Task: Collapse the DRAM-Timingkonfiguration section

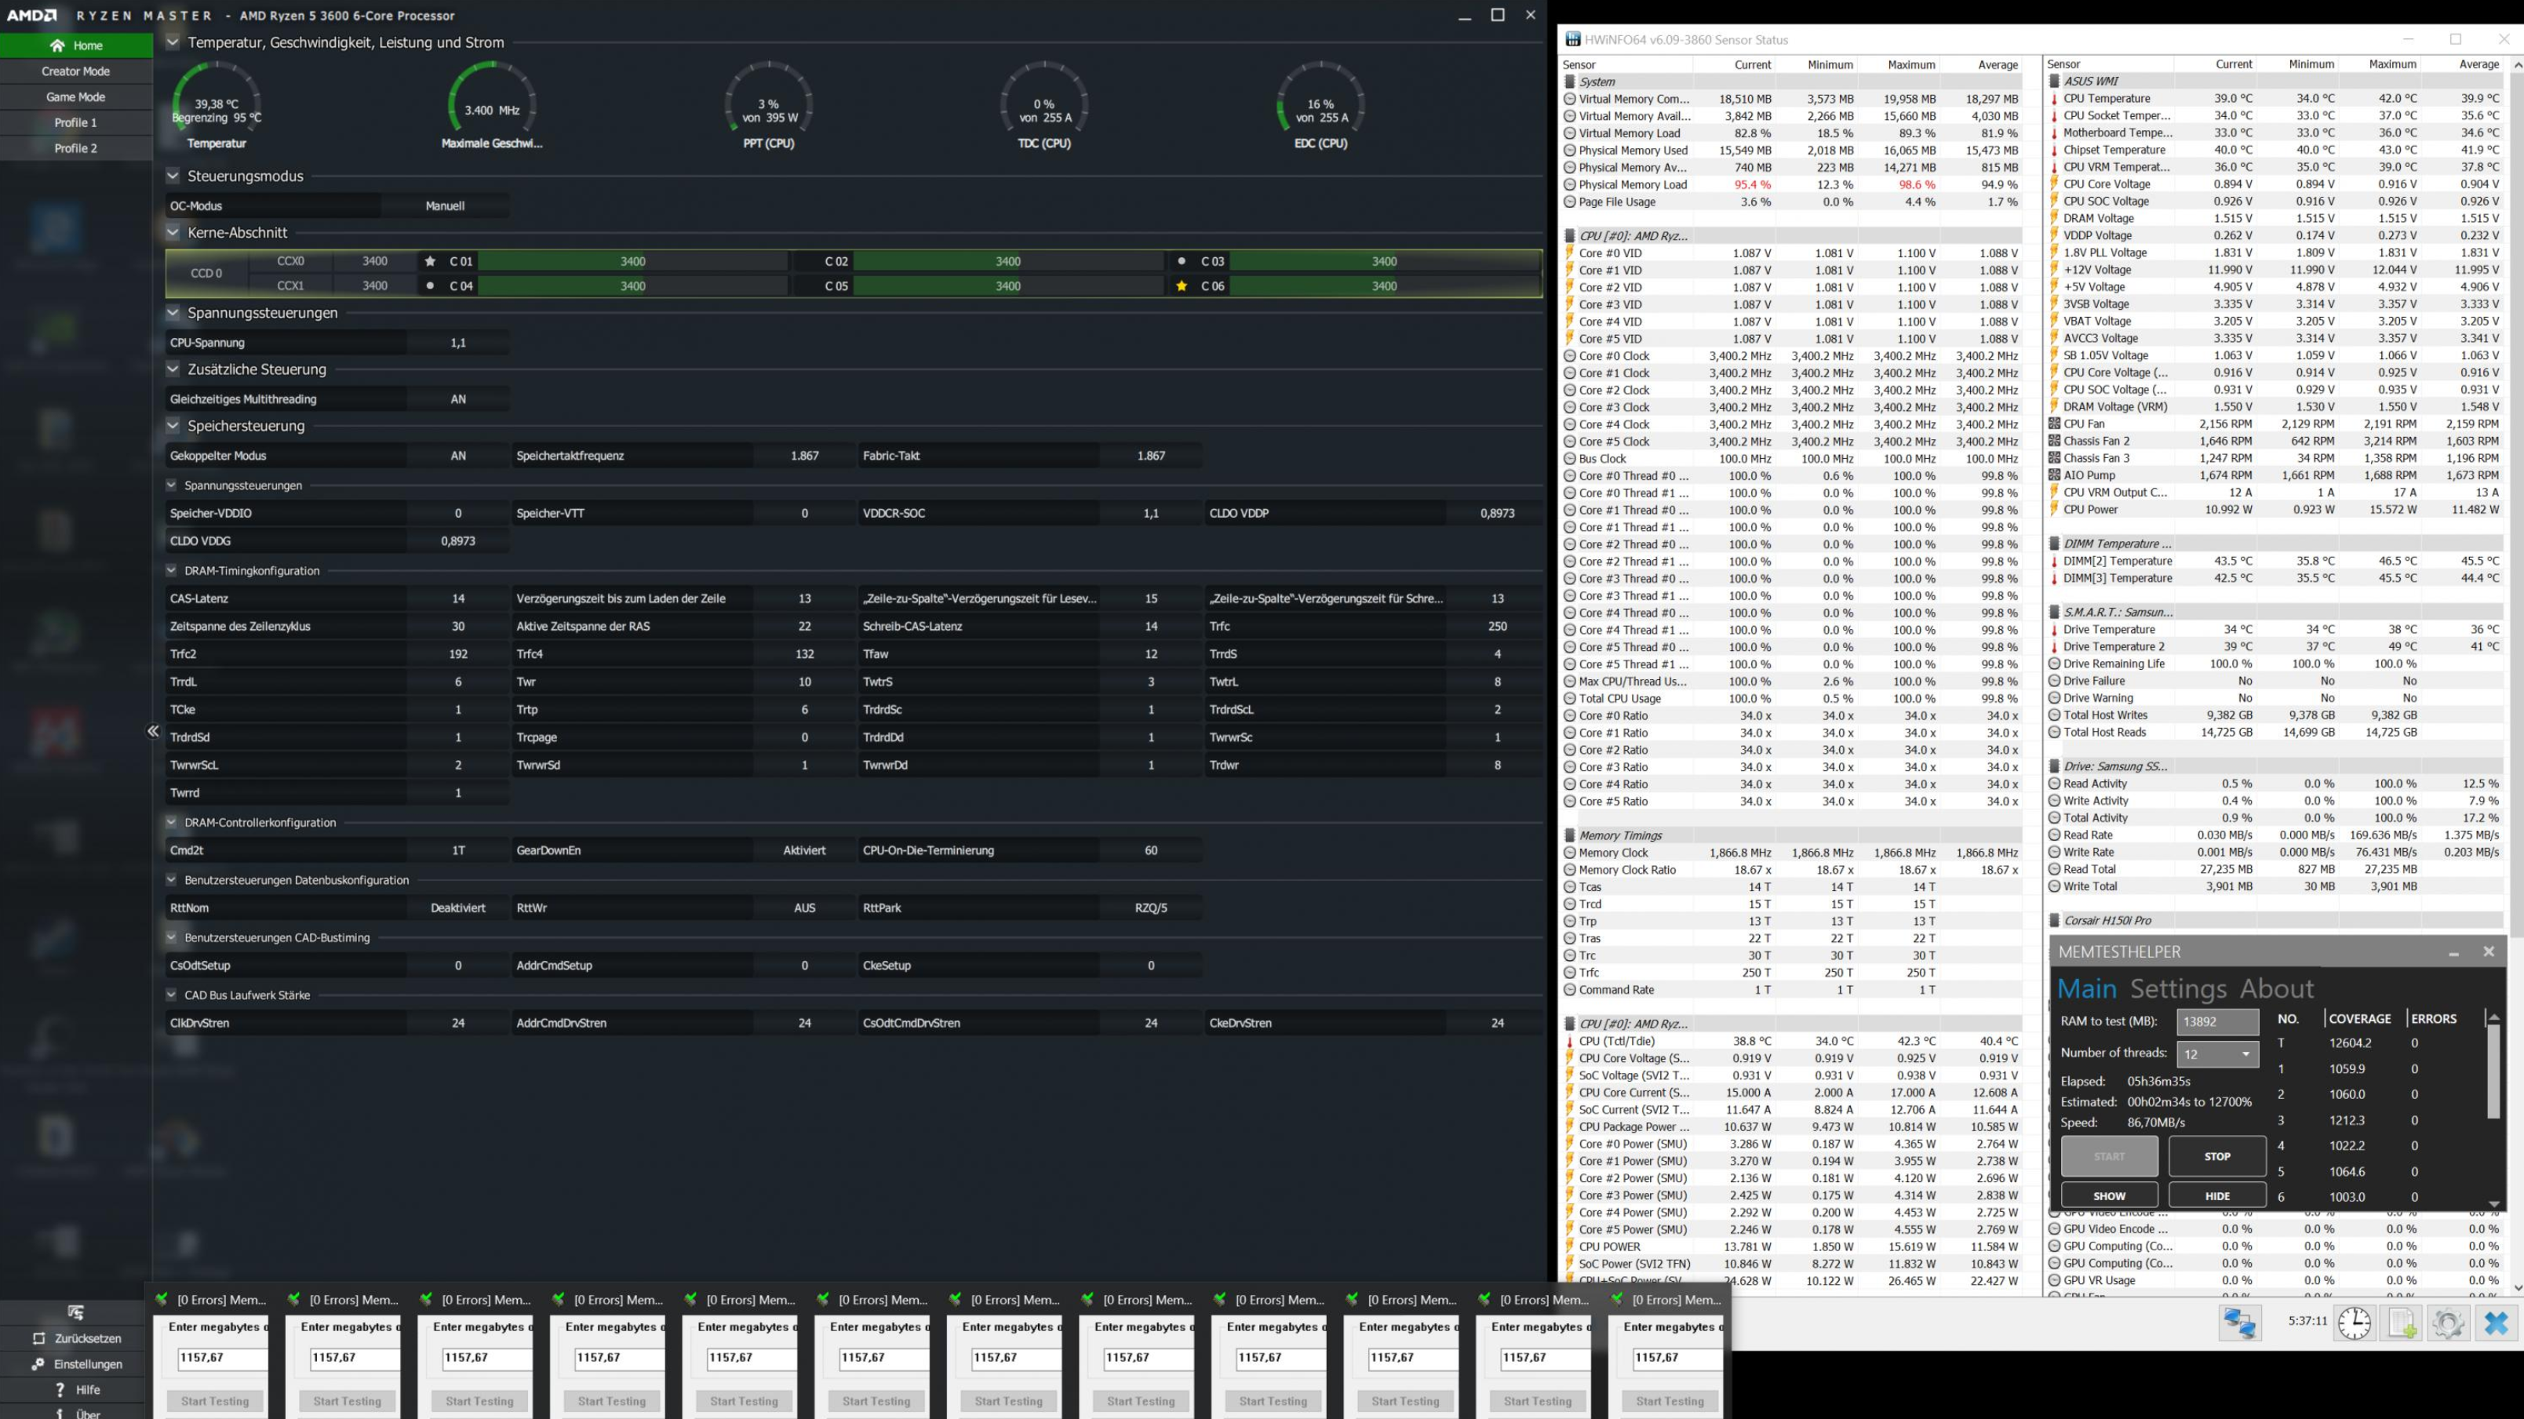Action: 172,570
